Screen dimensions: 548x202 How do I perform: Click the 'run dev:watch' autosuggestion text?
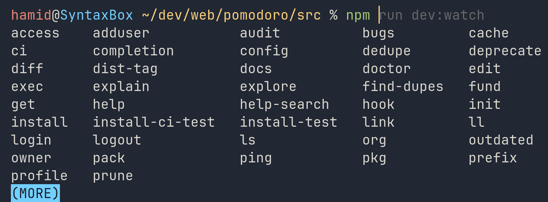coord(432,15)
